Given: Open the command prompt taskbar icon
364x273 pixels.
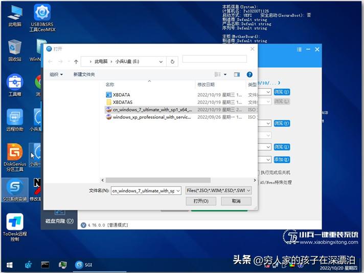Looking at the screenshot, I should click(45, 265).
